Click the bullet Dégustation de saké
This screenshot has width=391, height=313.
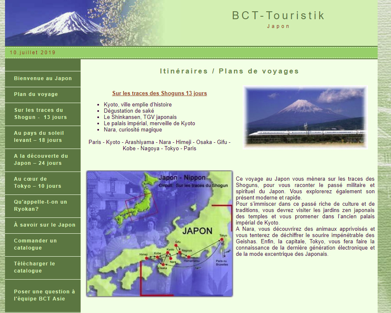point(129,111)
